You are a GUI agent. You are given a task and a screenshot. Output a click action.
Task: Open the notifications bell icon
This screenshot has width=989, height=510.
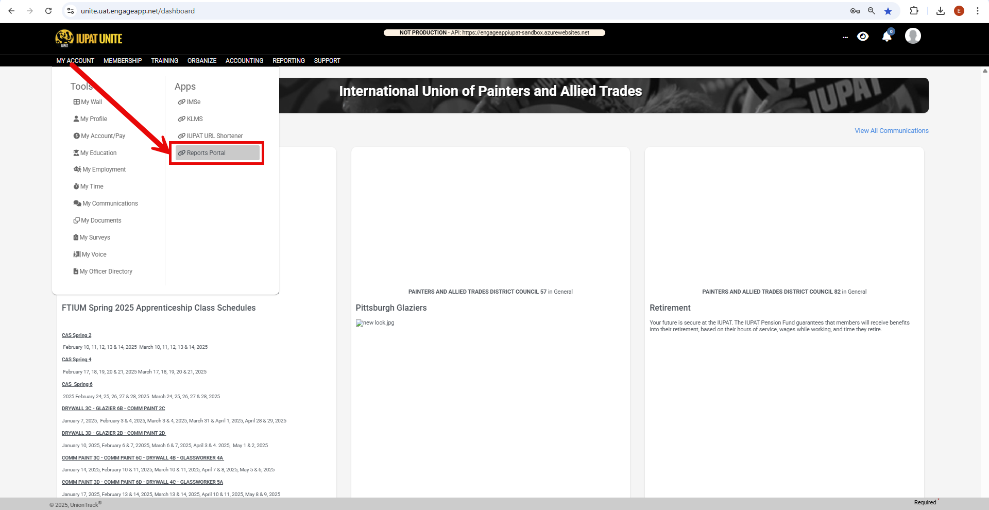(x=887, y=36)
